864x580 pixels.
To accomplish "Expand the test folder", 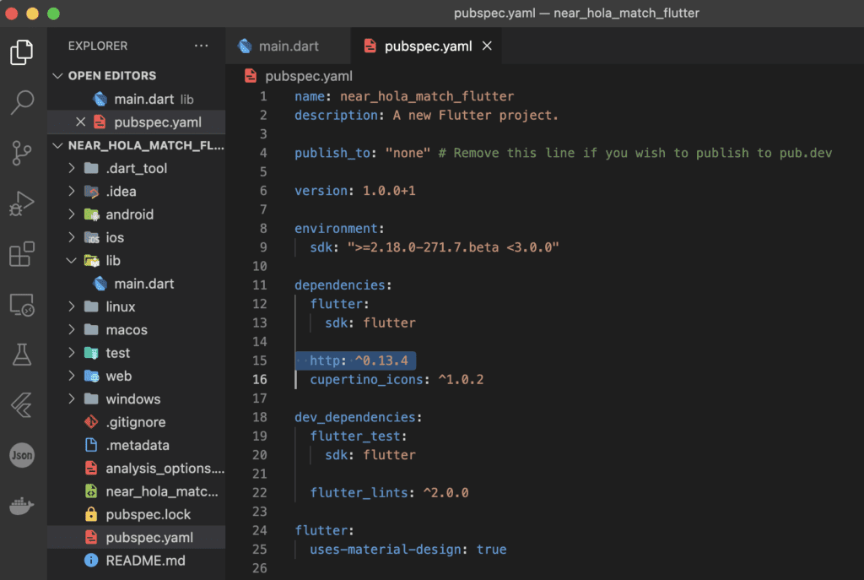I will pyautogui.click(x=136, y=353).
